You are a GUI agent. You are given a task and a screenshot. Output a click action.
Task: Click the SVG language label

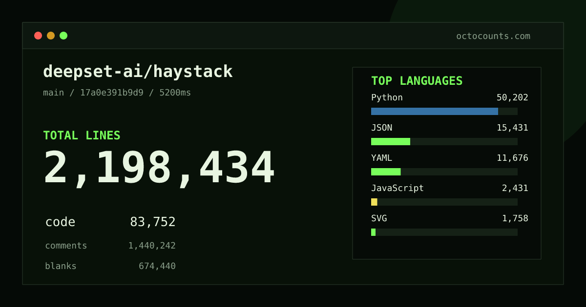pyautogui.click(x=379, y=218)
